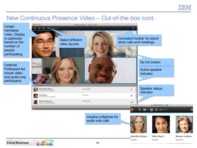Open settings gear in Video Chat toolbar
This screenshot has height=148, width=197.
click(x=133, y=28)
